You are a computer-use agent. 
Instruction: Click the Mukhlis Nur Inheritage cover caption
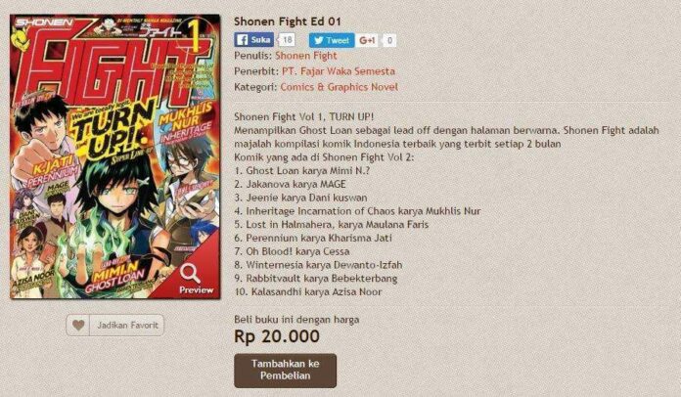186,123
